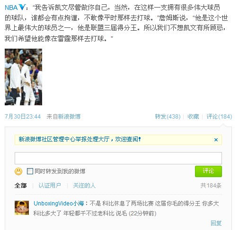This screenshot has height=230, width=239.
Task: Click 收藏 to bookmark the post
Action: [193, 117]
